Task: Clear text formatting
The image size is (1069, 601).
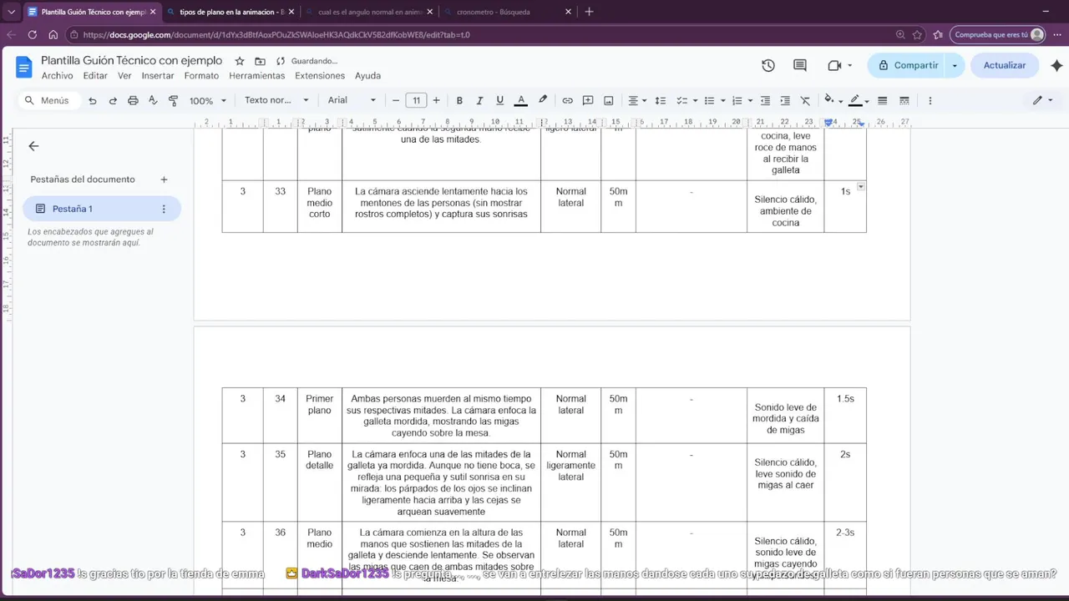Action: point(805,100)
